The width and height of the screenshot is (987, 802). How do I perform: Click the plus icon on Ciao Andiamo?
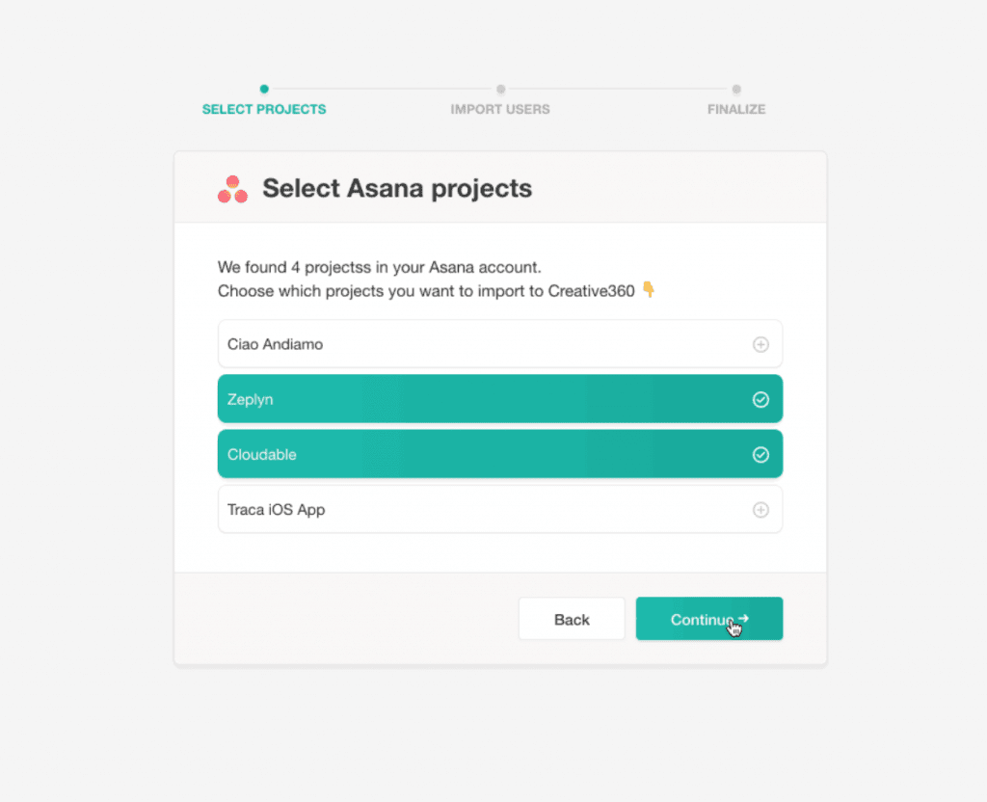point(760,344)
